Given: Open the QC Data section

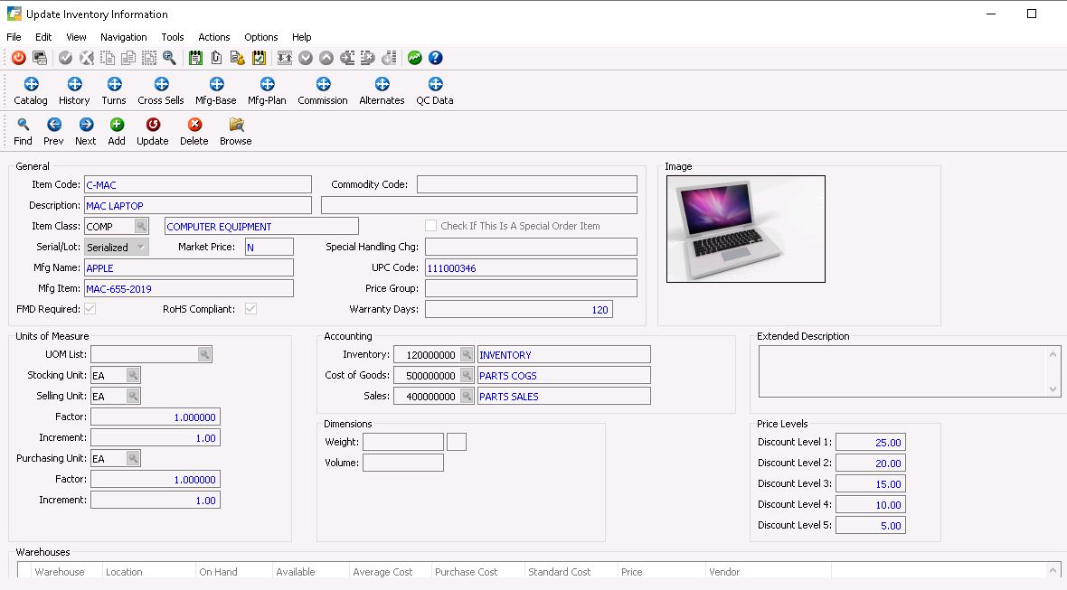Looking at the screenshot, I should 434,85.
